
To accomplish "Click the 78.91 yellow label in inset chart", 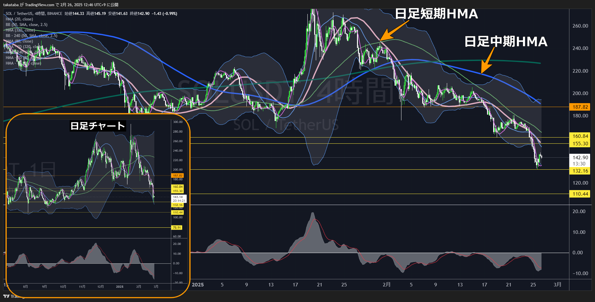I will point(177,228).
